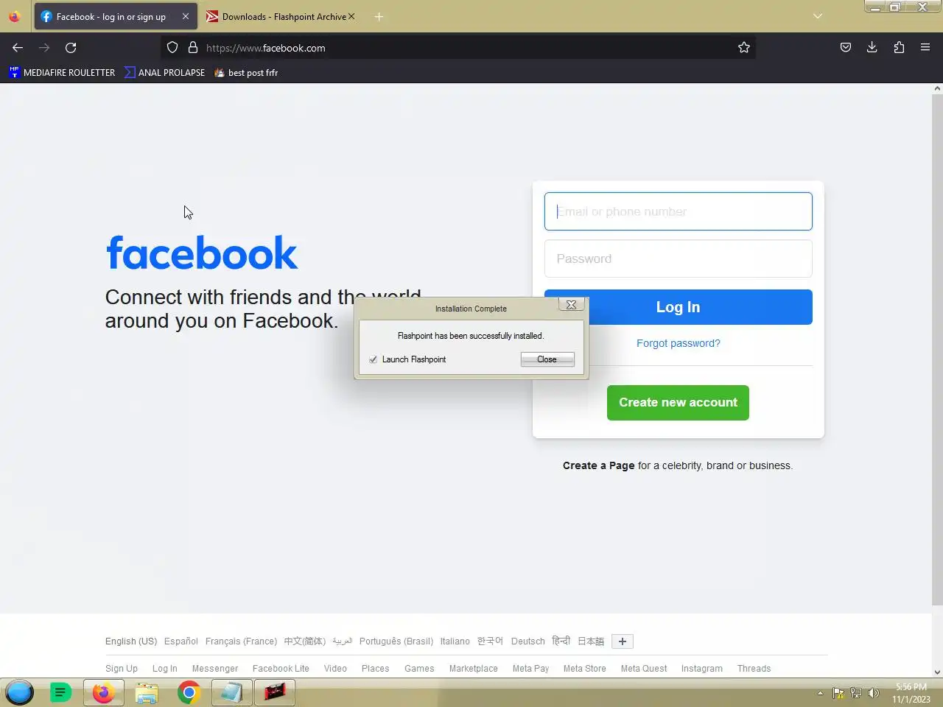
Task: Open the Firefox downloads panel
Action: [x=872, y=47]
